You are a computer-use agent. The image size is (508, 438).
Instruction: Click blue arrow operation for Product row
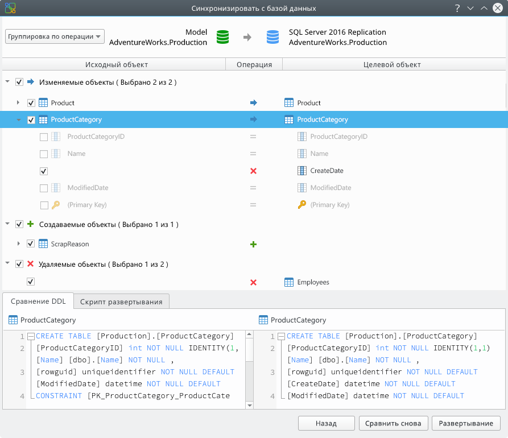253,103
